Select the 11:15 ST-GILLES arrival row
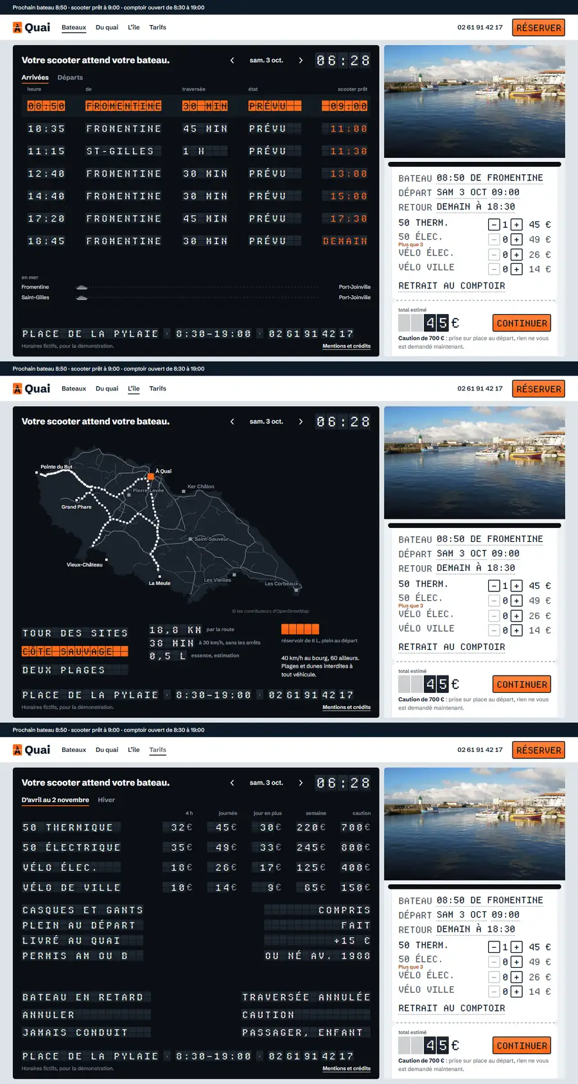 [x=197, y=152]
